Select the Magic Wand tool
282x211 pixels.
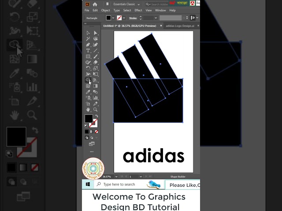point(88,39)
